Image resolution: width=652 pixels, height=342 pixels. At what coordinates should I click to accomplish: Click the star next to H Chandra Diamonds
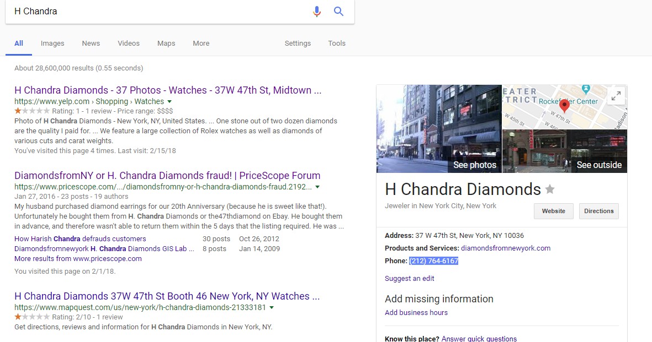click(550, 189)
